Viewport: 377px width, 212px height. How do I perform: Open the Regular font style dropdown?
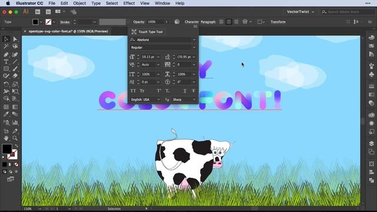(194, 47)
